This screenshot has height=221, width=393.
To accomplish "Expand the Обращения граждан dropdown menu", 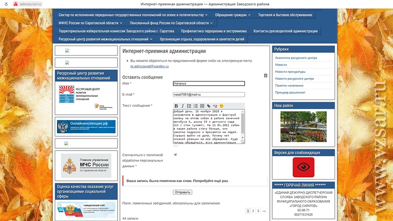I will pyautogui.click(x=233, y=15).
